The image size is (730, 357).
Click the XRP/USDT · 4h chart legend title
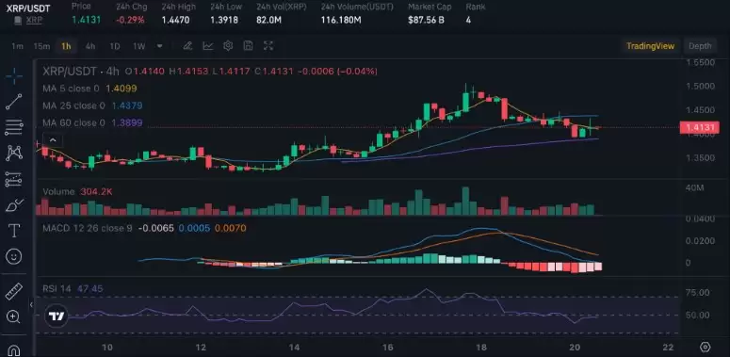click(81, 72)
